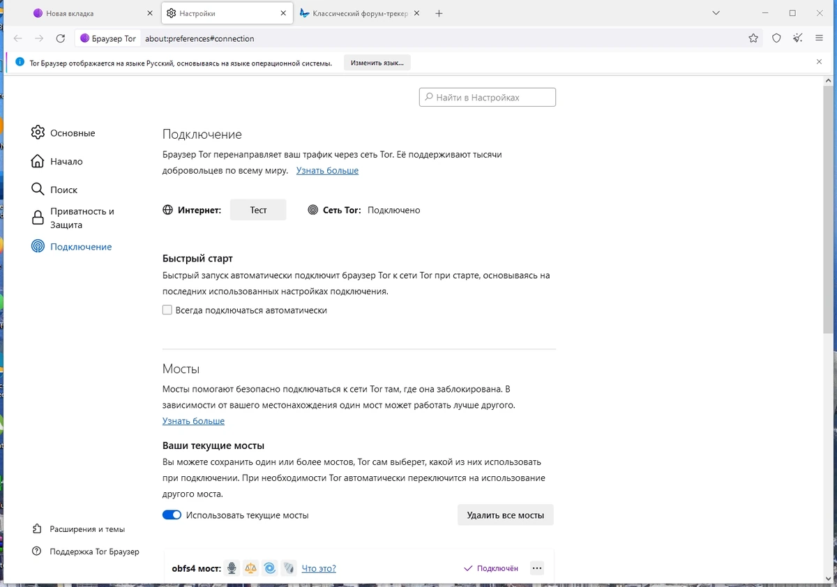
Task: Click the New Identity broom icon
Action: 798,38
